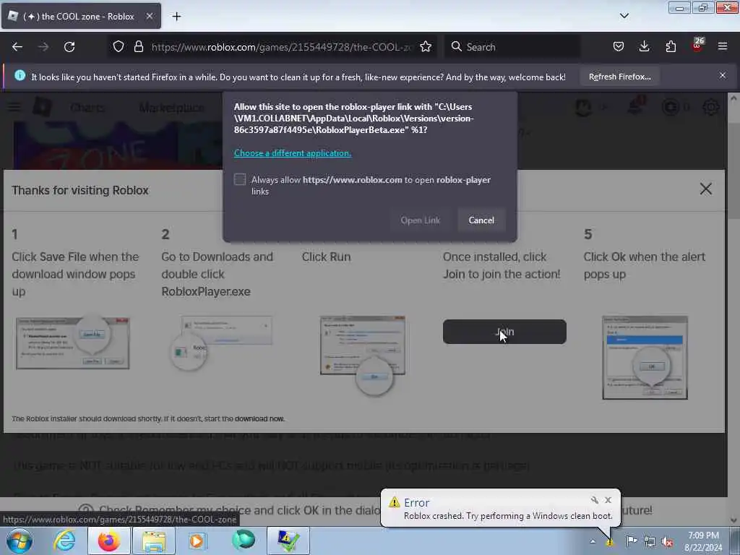The width and height of the screenshot is (740, 555).
Task: Close the COOL zone Roblox tab
Action: point(149,16)
